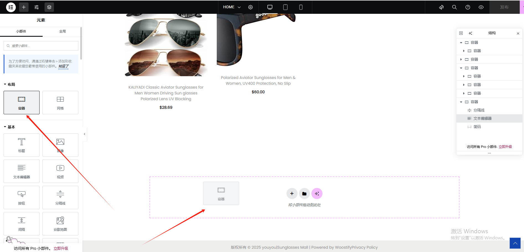Open page settings gear icon
The height and width of the screenshot is (252, 524).
coord(251,7)
